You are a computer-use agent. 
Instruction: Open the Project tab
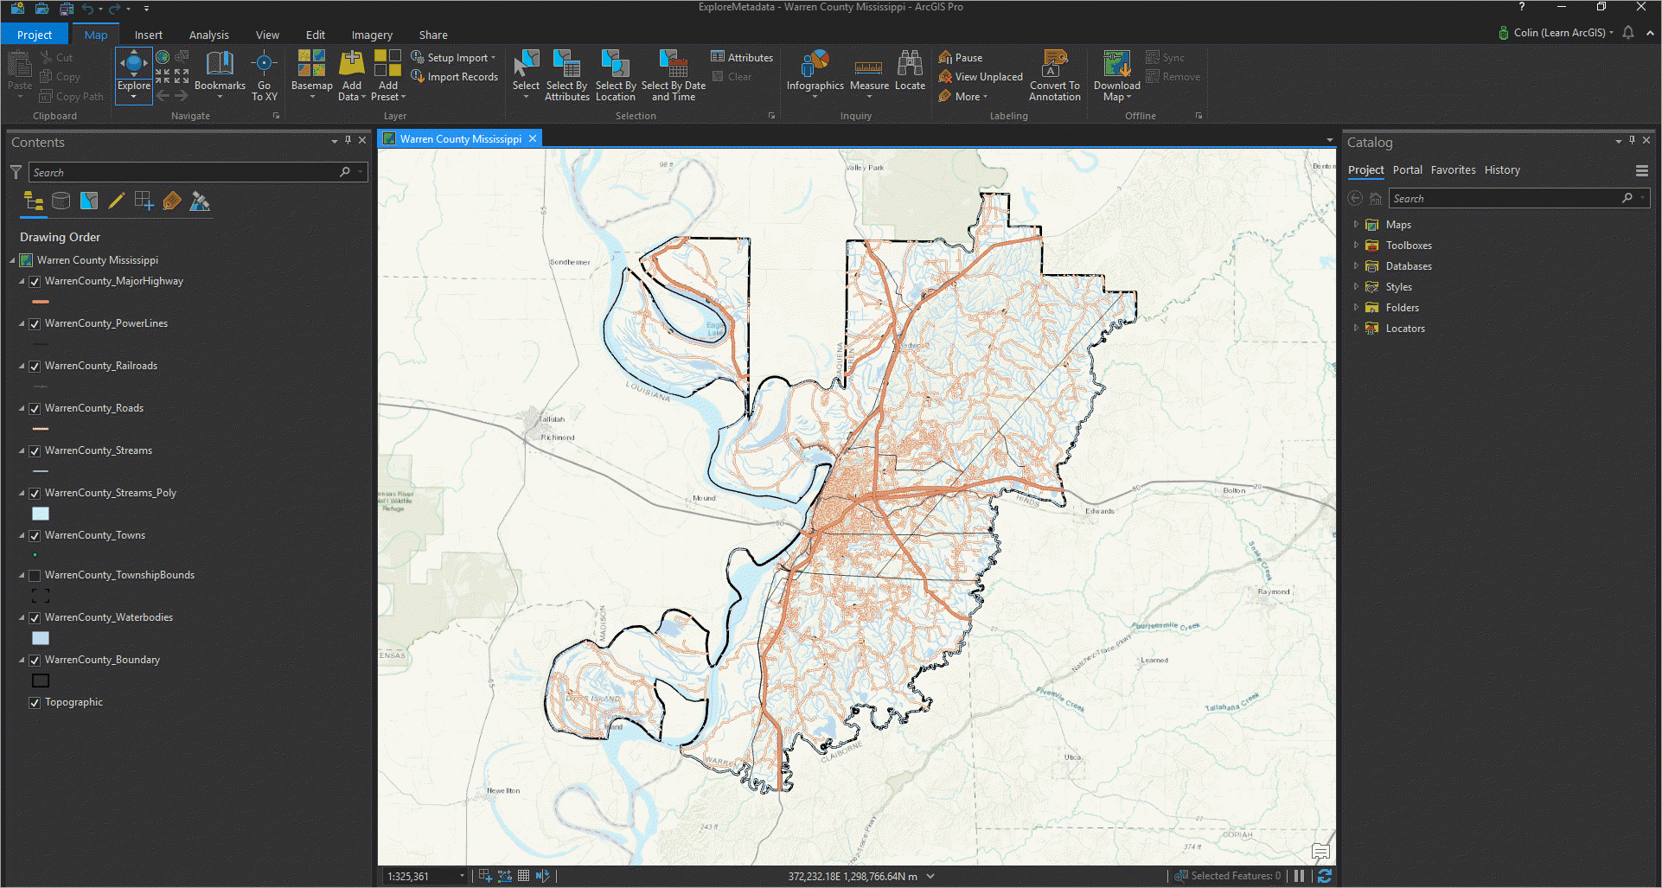(x=35, y=35)
